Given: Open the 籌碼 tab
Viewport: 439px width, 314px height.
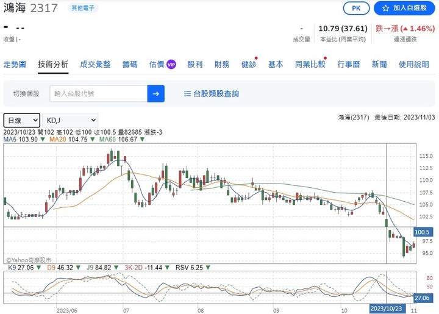Looking at the screenshot, I should [x=130, y=65].
